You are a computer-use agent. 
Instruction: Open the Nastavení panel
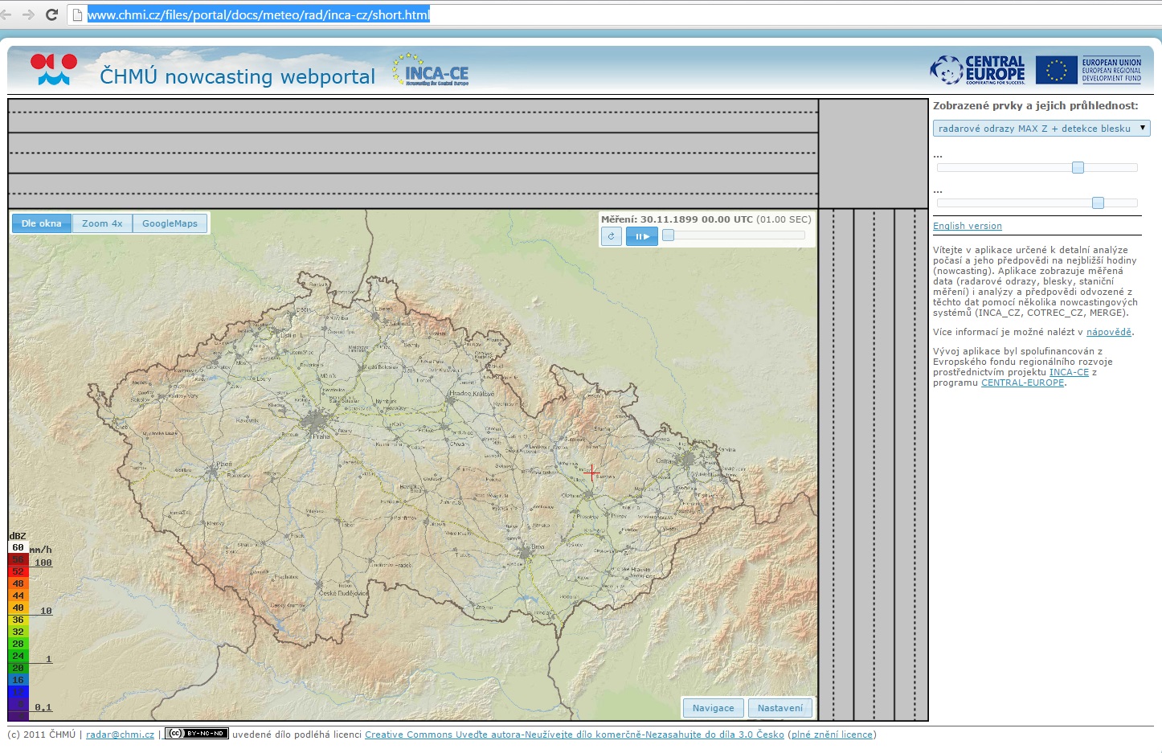tap(779, 708)
